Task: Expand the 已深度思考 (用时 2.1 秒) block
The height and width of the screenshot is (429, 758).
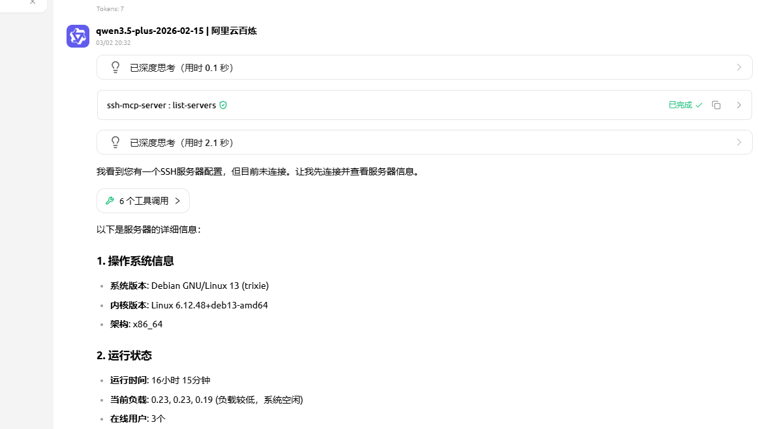Action: coord(738,142)
